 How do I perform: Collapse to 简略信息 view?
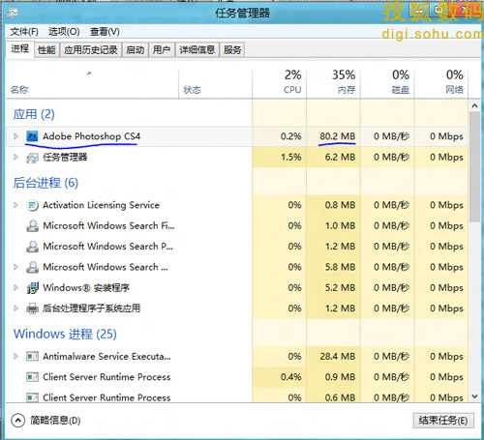point(45,421)
